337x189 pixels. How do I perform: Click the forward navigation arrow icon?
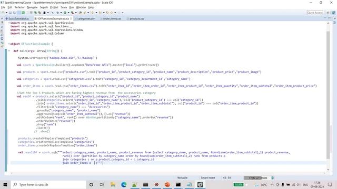(x=119, y=13)
